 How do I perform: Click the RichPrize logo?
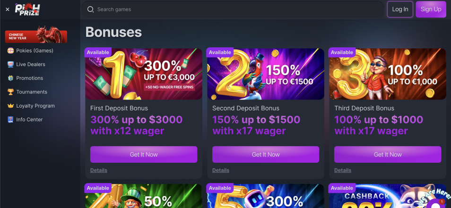(27, 9)
